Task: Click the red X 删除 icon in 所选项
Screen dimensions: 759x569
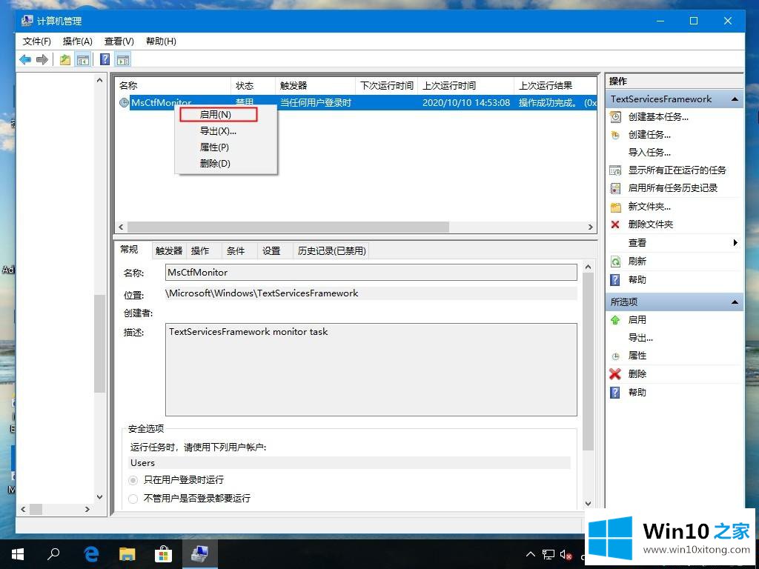Action: (615, 373)
